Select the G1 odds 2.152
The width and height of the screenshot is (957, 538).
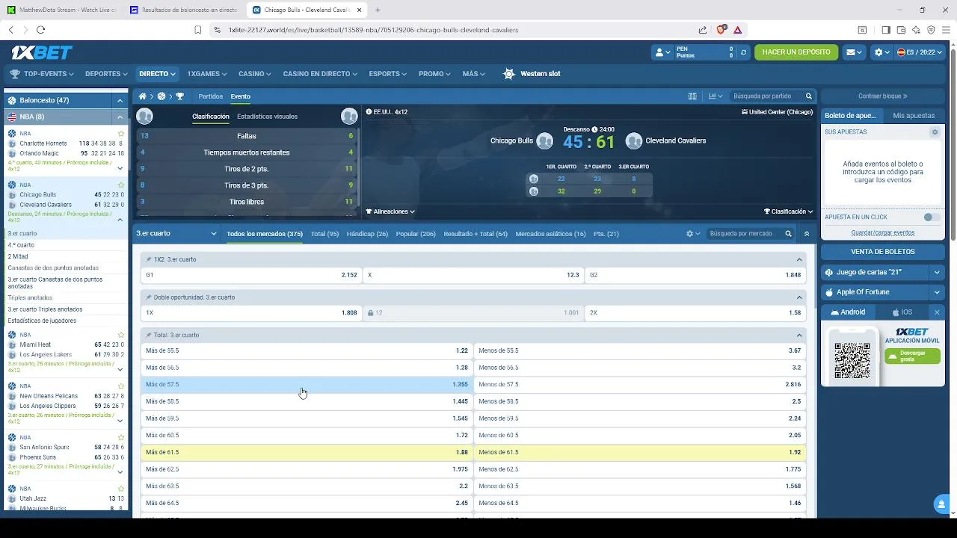251,275
